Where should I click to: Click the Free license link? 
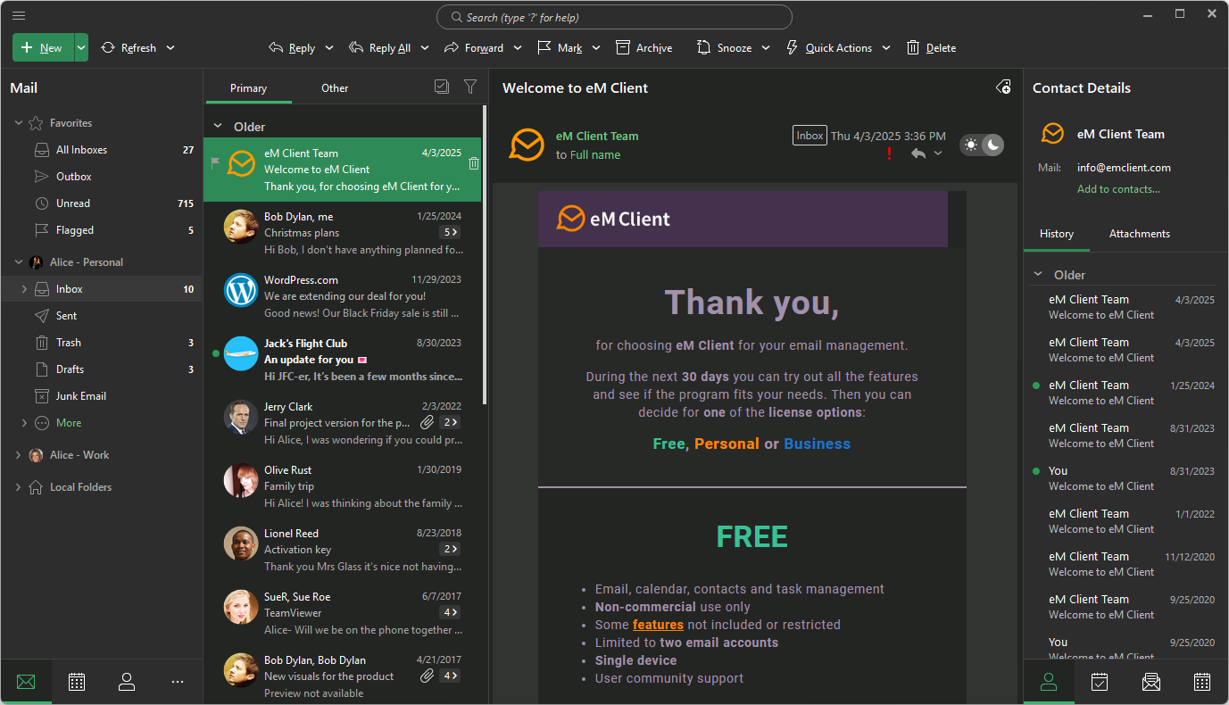coord(668,444)
